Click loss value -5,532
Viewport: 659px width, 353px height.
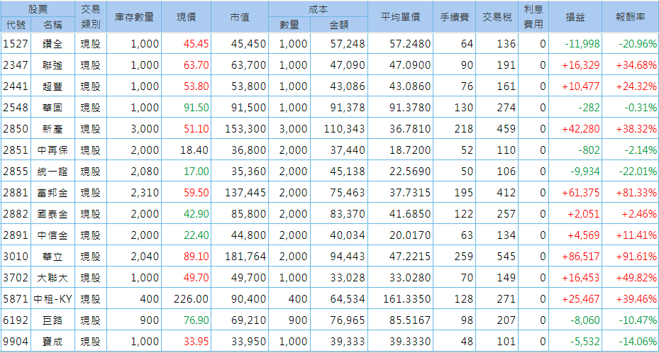(x=585, y=342)
